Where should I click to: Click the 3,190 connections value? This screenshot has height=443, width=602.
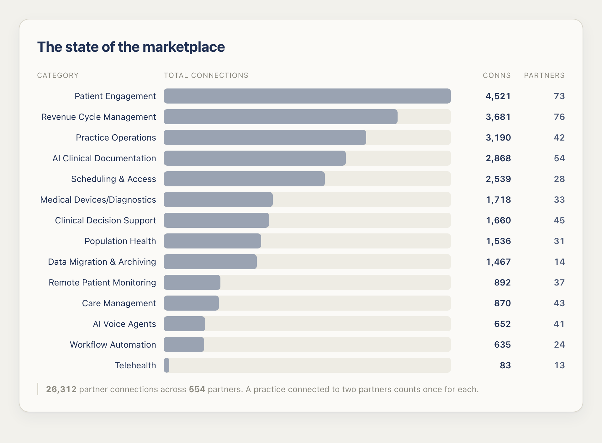[x=498, y=137]
